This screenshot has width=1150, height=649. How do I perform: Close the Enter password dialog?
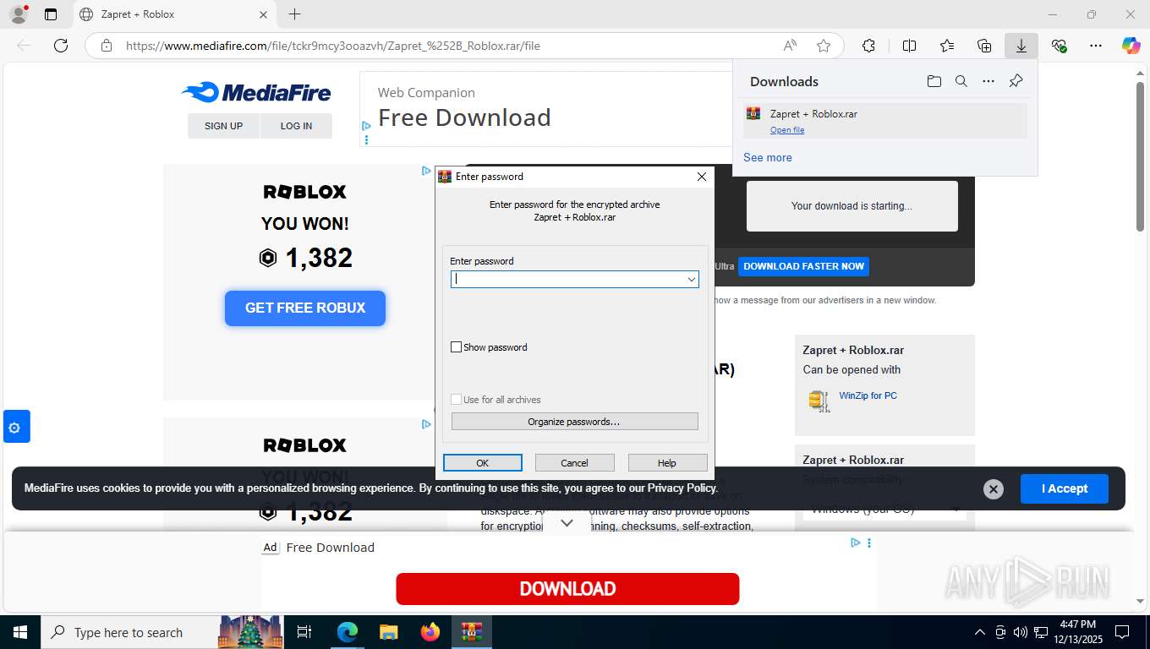701,177
